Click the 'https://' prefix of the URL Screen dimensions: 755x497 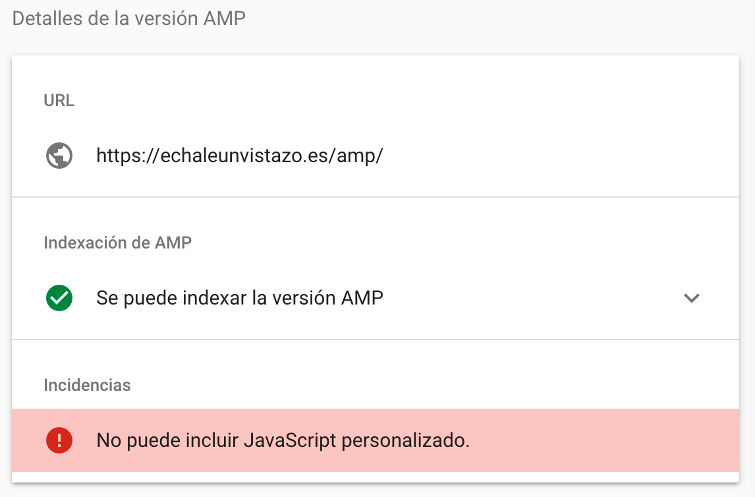(128, 156)
